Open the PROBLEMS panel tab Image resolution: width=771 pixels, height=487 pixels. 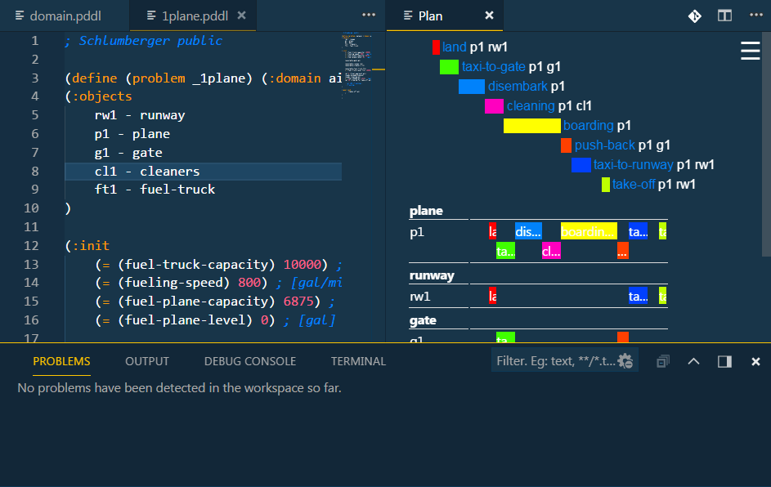[x=61, y=362]
